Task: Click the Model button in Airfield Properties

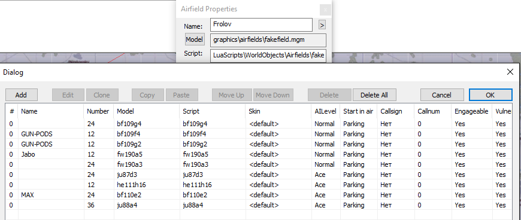Action: click(x=194, y=39)
